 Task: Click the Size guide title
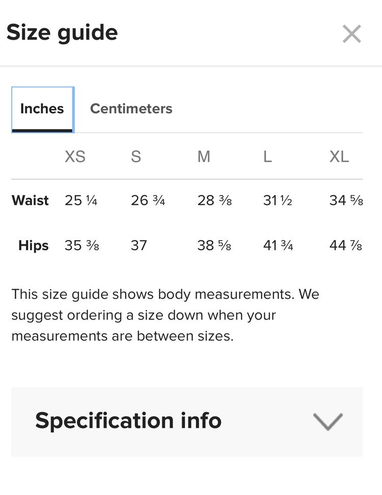point(62,33)
